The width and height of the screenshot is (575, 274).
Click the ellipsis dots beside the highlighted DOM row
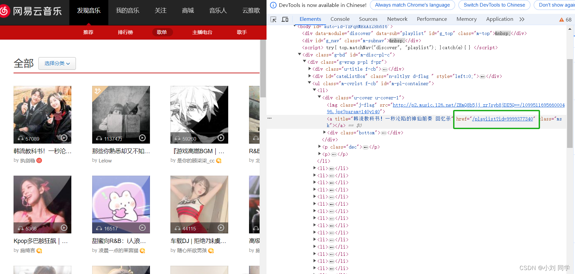coord(270,118)
